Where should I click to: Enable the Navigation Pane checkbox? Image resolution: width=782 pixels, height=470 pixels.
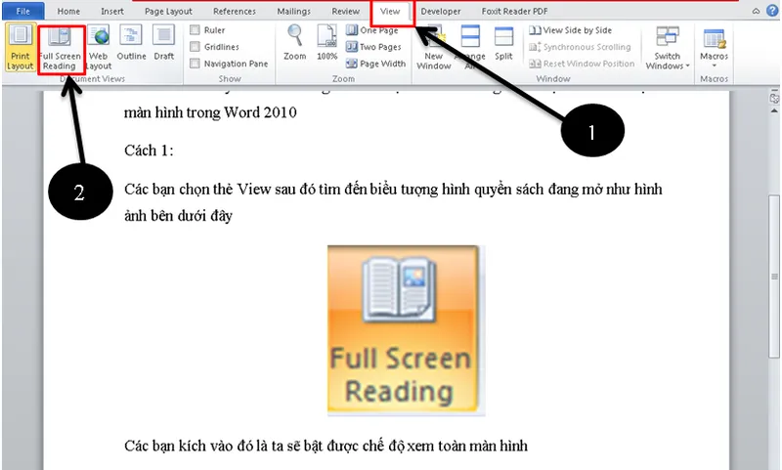[195, 64]
